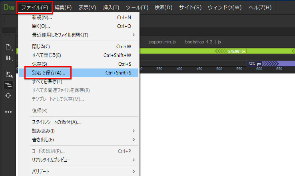Open the 編集(E) menu
Image resolution: width=295 pixels, height=176 pixels.
click(63, 8)
